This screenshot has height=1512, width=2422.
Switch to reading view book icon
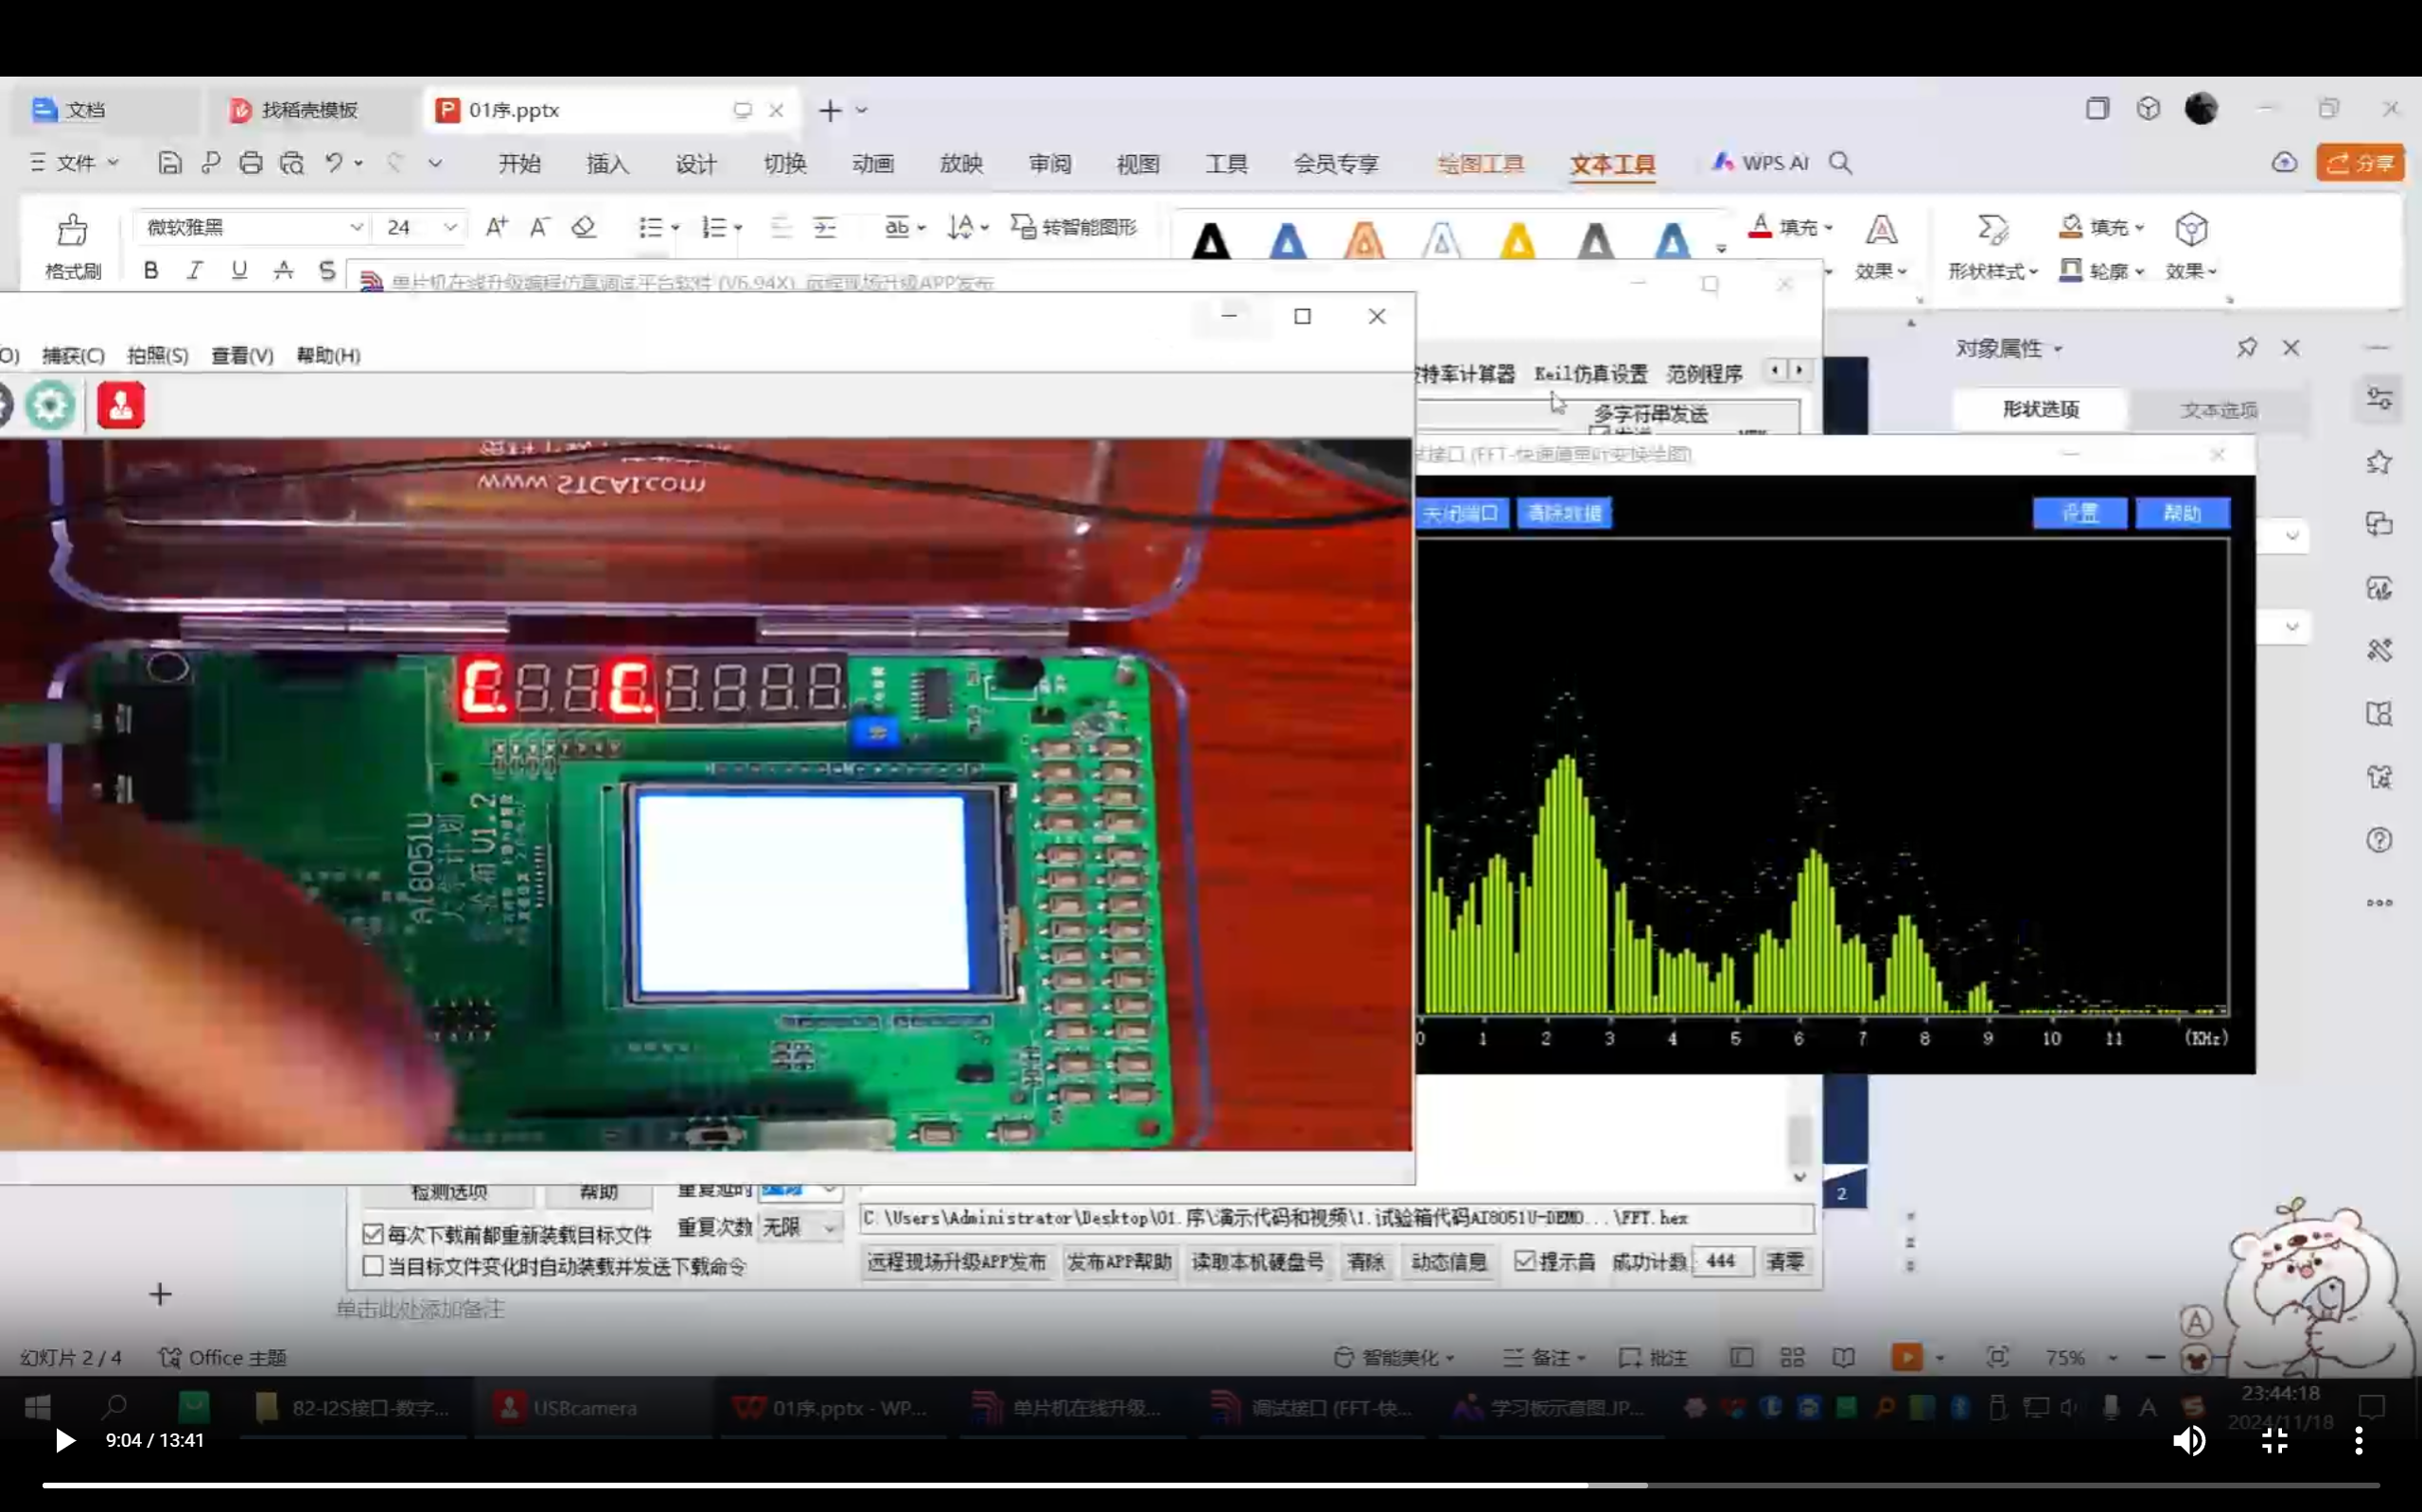tap(1844, 1357)
